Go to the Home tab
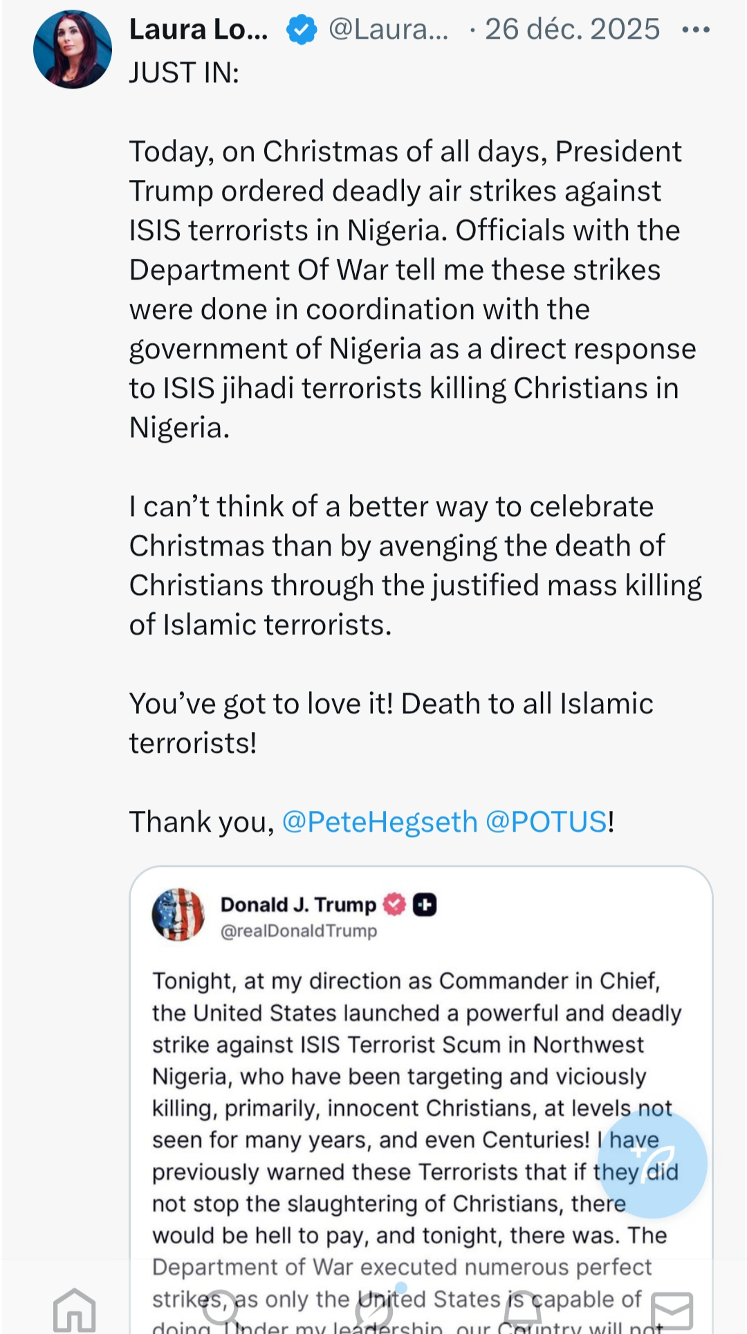The image size is (747, 1334). [x=75, y=1309]
